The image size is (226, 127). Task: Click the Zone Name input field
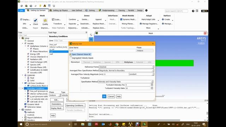[102, 51]
